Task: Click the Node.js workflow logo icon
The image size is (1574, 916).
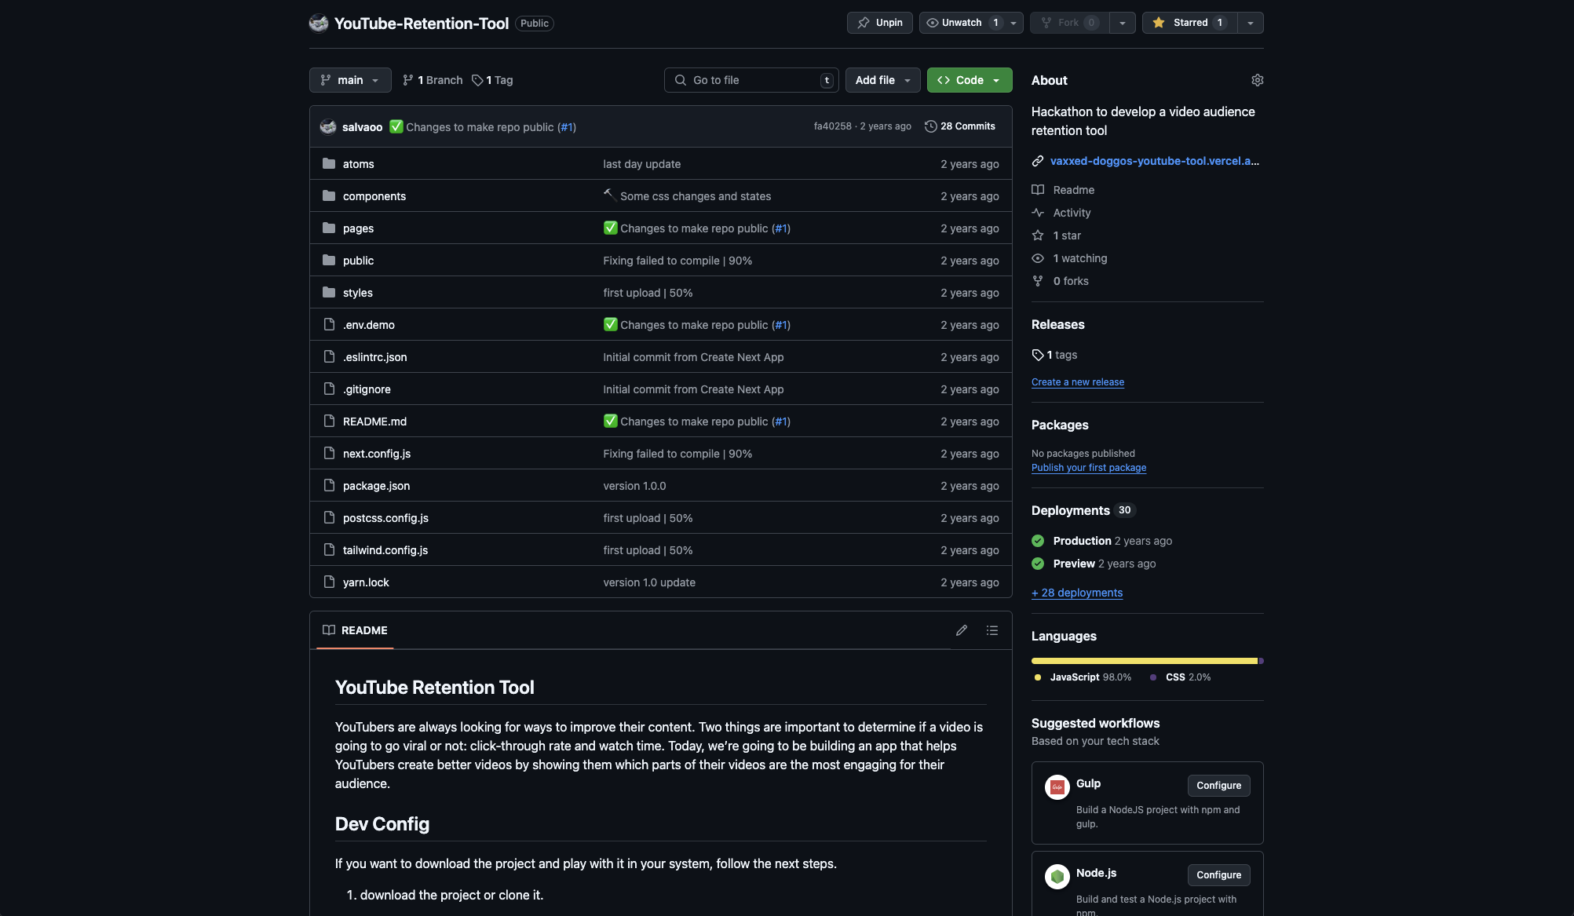Action: pos(1057,876)
